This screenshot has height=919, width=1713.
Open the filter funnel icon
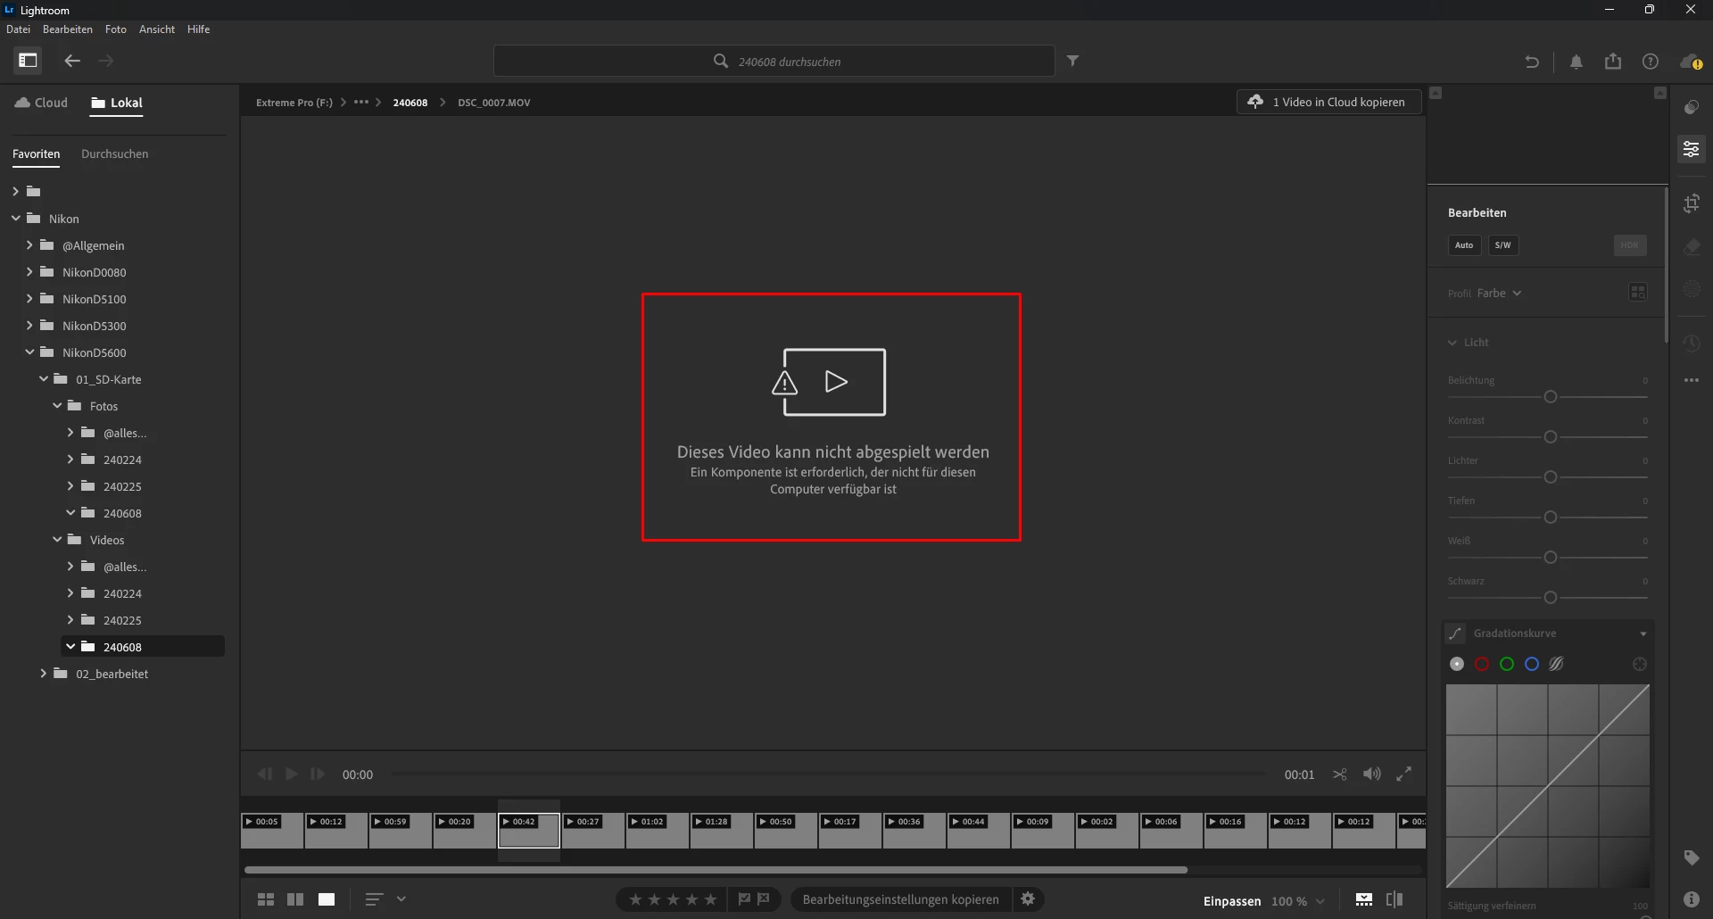(1073, 61)
